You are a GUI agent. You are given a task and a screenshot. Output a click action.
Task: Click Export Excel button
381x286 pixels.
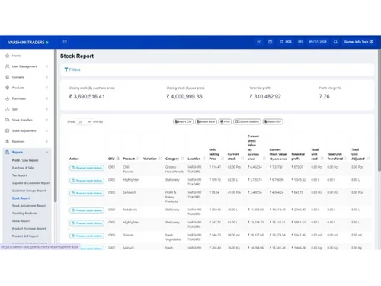tap(206, 121)
